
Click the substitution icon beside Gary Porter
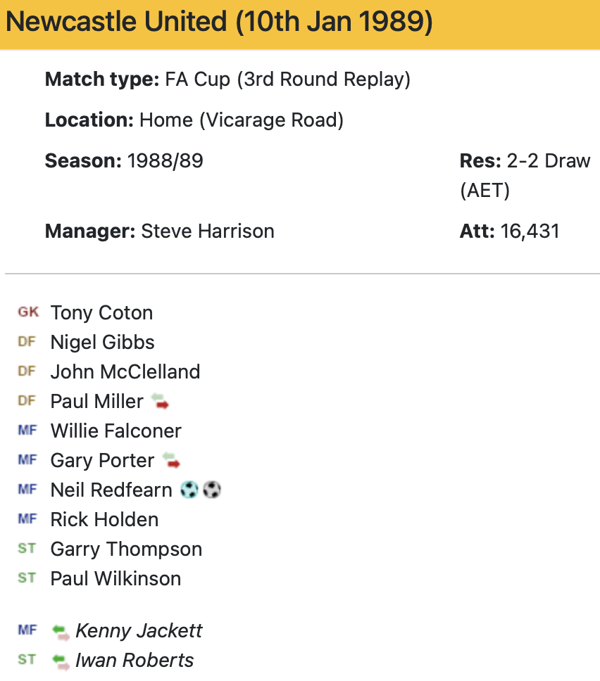[x=170, y=461]
